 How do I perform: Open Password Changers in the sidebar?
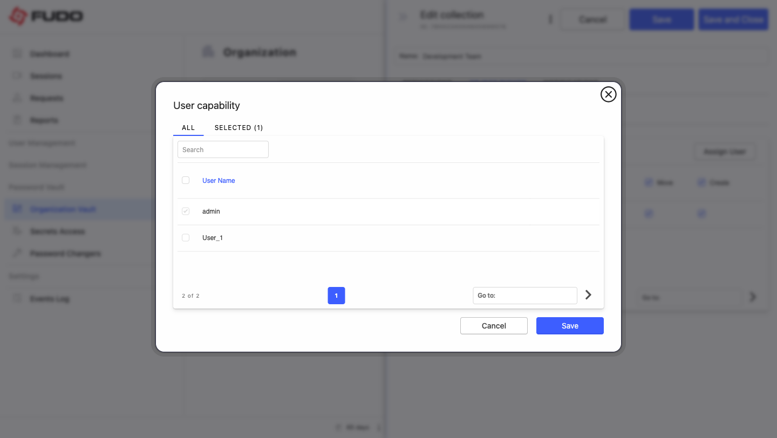tap(65, 254)
